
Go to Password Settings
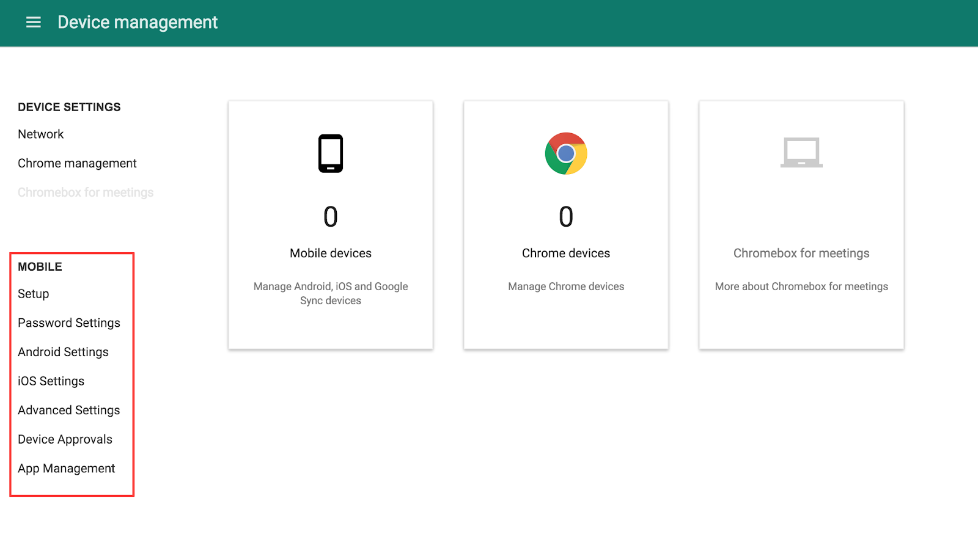(x=69, y=323)
